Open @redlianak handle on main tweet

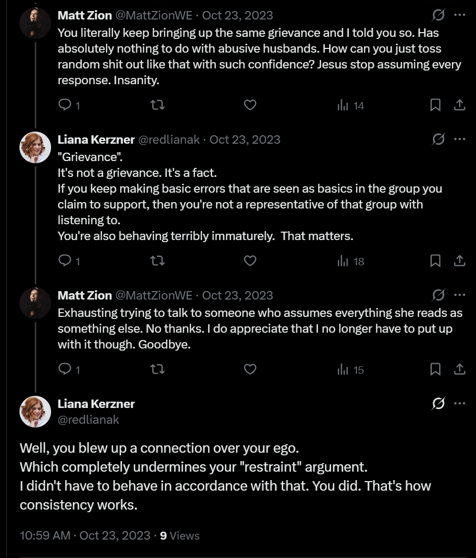coord(88,420)
